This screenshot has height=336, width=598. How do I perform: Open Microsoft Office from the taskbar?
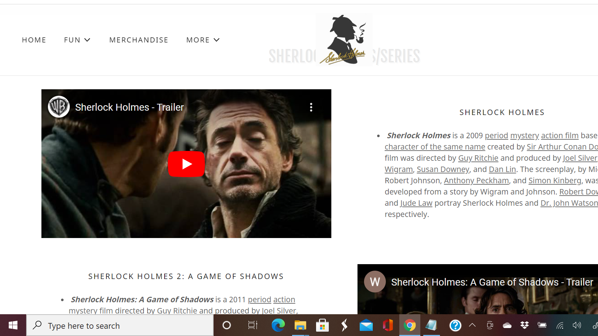point(388,325)
